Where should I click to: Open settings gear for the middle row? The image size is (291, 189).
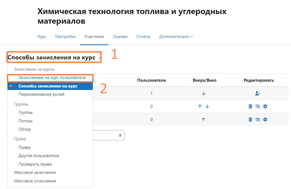(265, 106)
